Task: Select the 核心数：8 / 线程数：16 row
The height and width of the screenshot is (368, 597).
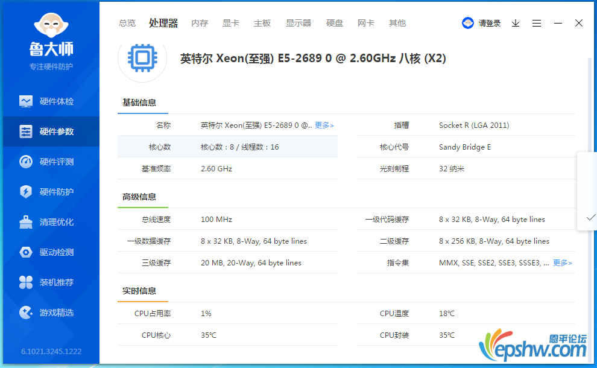Action: tap(227, 147)
